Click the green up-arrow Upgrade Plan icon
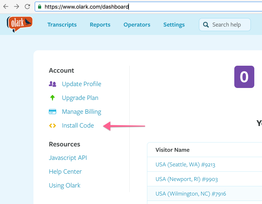 52,98
